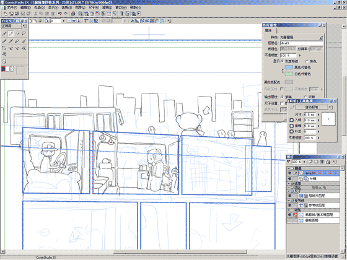Click the layer select tool in tool palette
This screenshot has width=347, height=260.
4,48
